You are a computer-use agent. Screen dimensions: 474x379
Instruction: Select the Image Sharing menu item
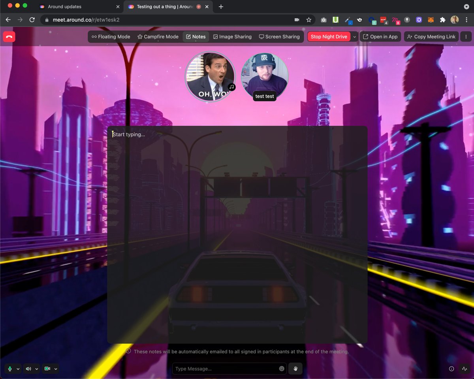tap(232, 36)
